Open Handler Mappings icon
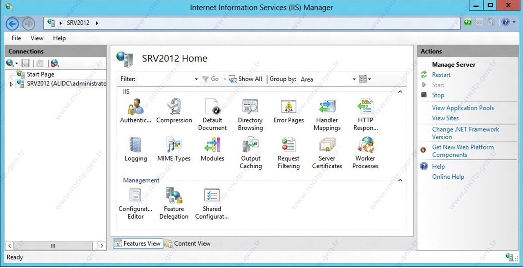Viewport: 523px width, 268px height. tap(327, 107)
